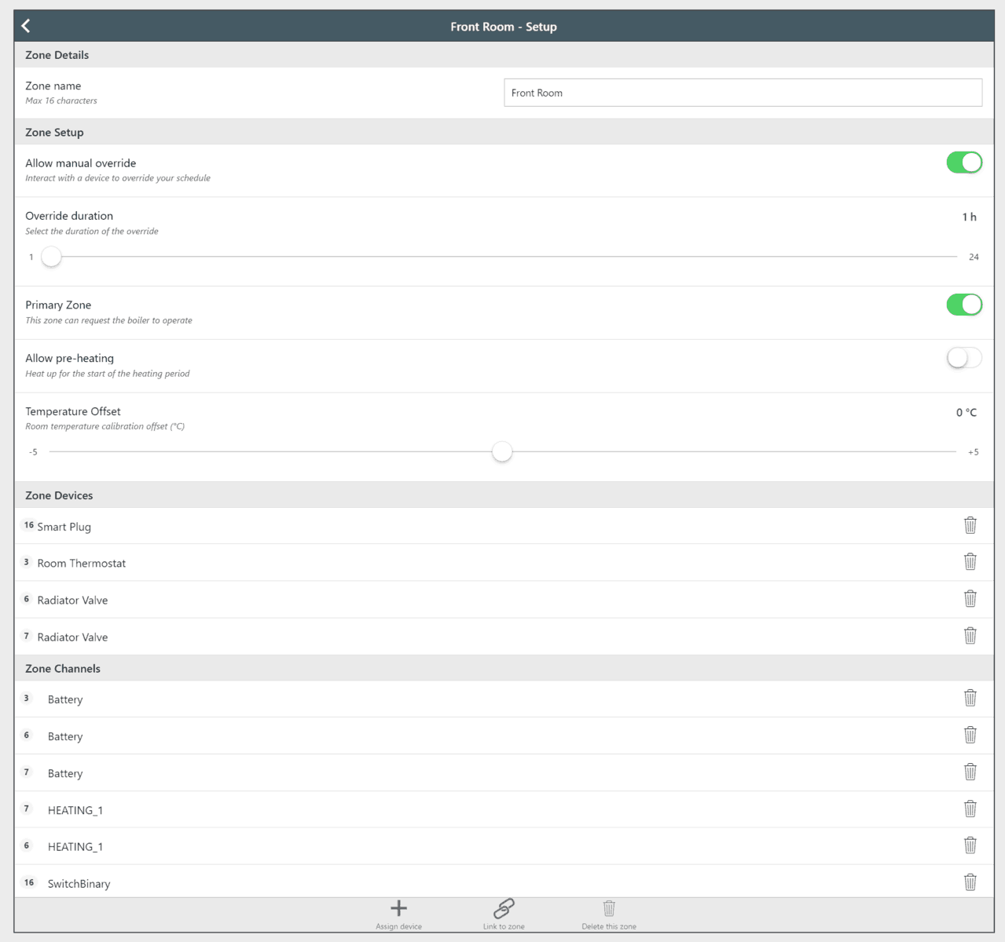Delete Battery channel numbered 6
The height and width of the screenshot is (942, 1005).
[x=970, y=735]
